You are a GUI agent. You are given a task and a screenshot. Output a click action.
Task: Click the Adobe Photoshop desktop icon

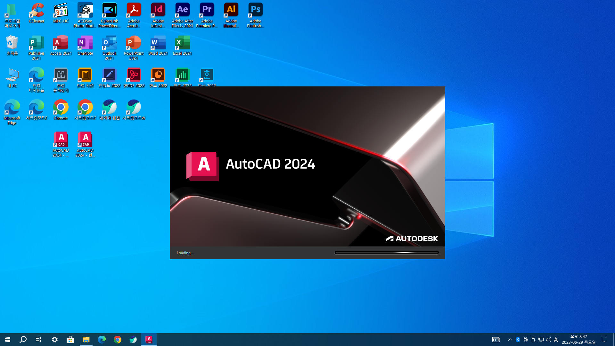coord(255,15)
